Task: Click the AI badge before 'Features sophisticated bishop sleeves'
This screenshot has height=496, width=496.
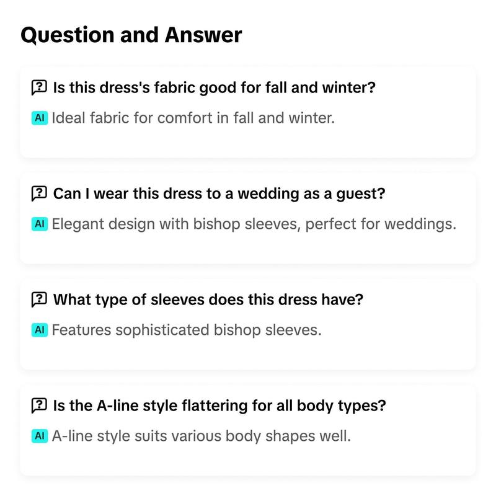Action: (40, 330)
